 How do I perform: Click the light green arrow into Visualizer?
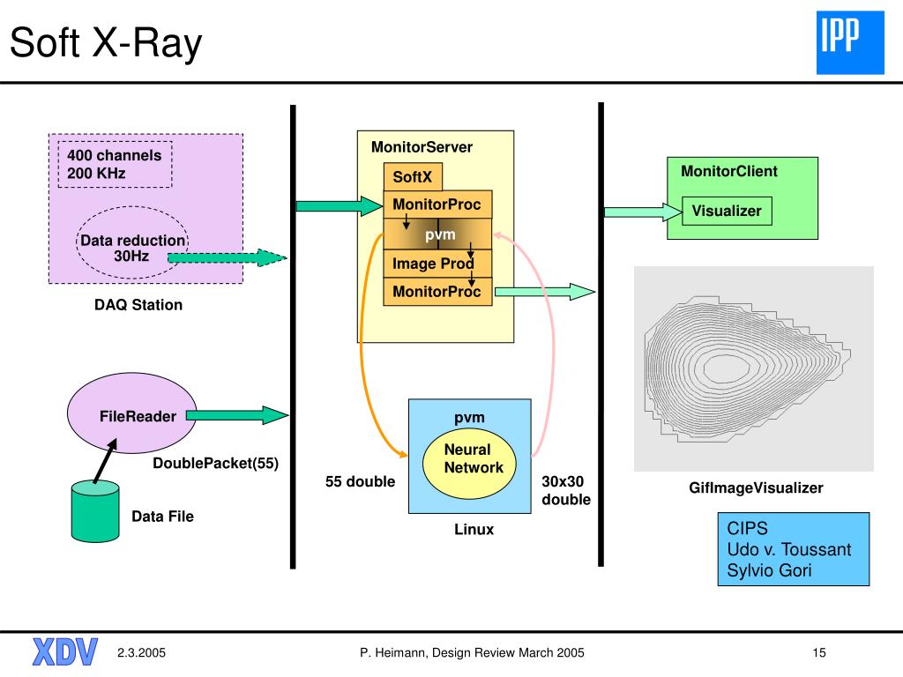pos(643,212)
